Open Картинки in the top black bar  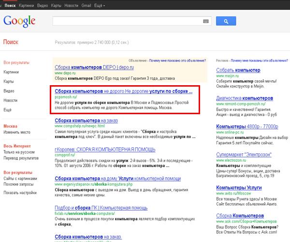26,5
